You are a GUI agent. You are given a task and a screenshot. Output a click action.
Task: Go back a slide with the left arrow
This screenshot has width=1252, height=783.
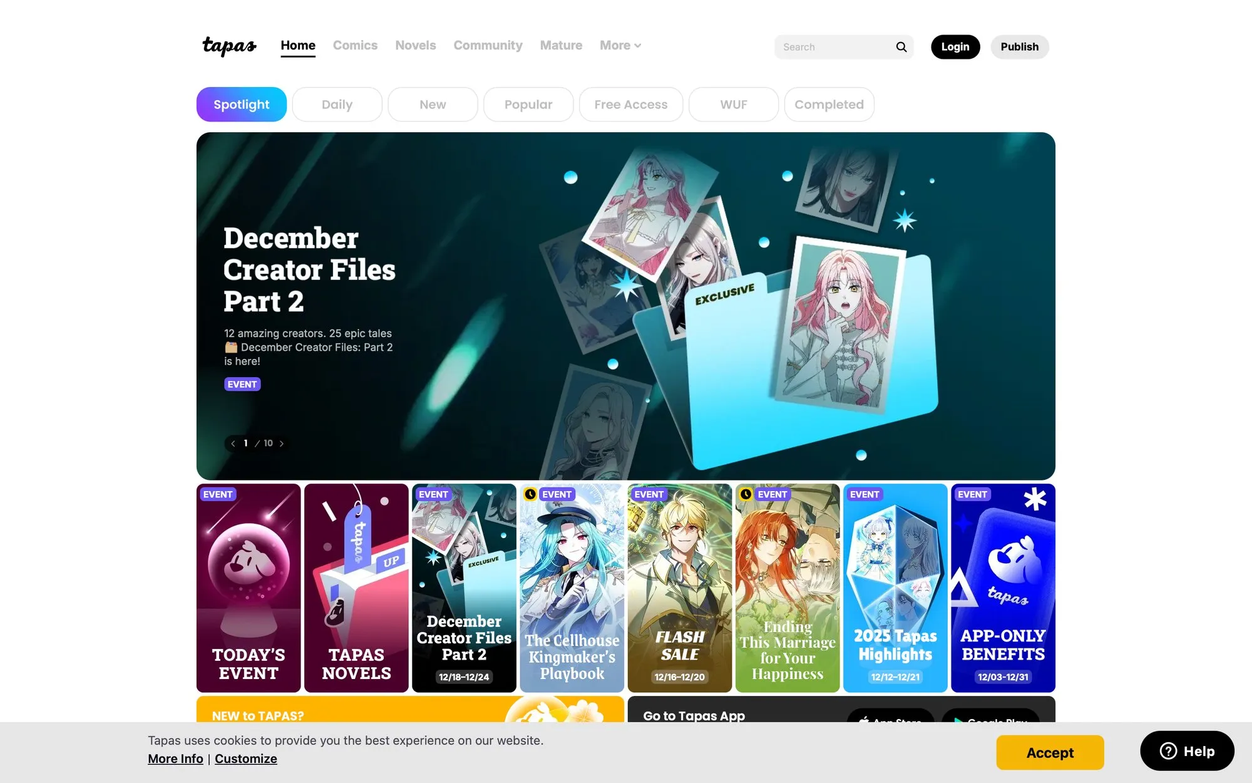pos(232,443)
